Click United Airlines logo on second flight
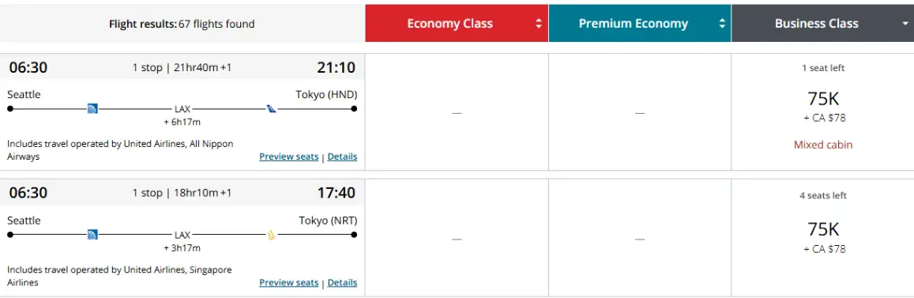 (92, 235)
